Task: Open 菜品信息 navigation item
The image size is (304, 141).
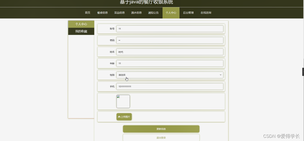Action: [119, 13]
